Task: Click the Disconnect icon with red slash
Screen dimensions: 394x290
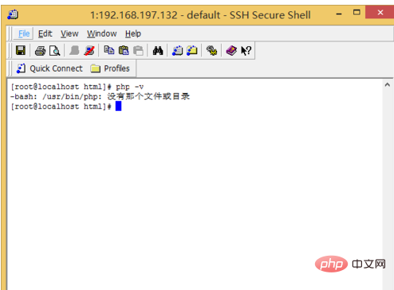Action: tap(89, 50)
